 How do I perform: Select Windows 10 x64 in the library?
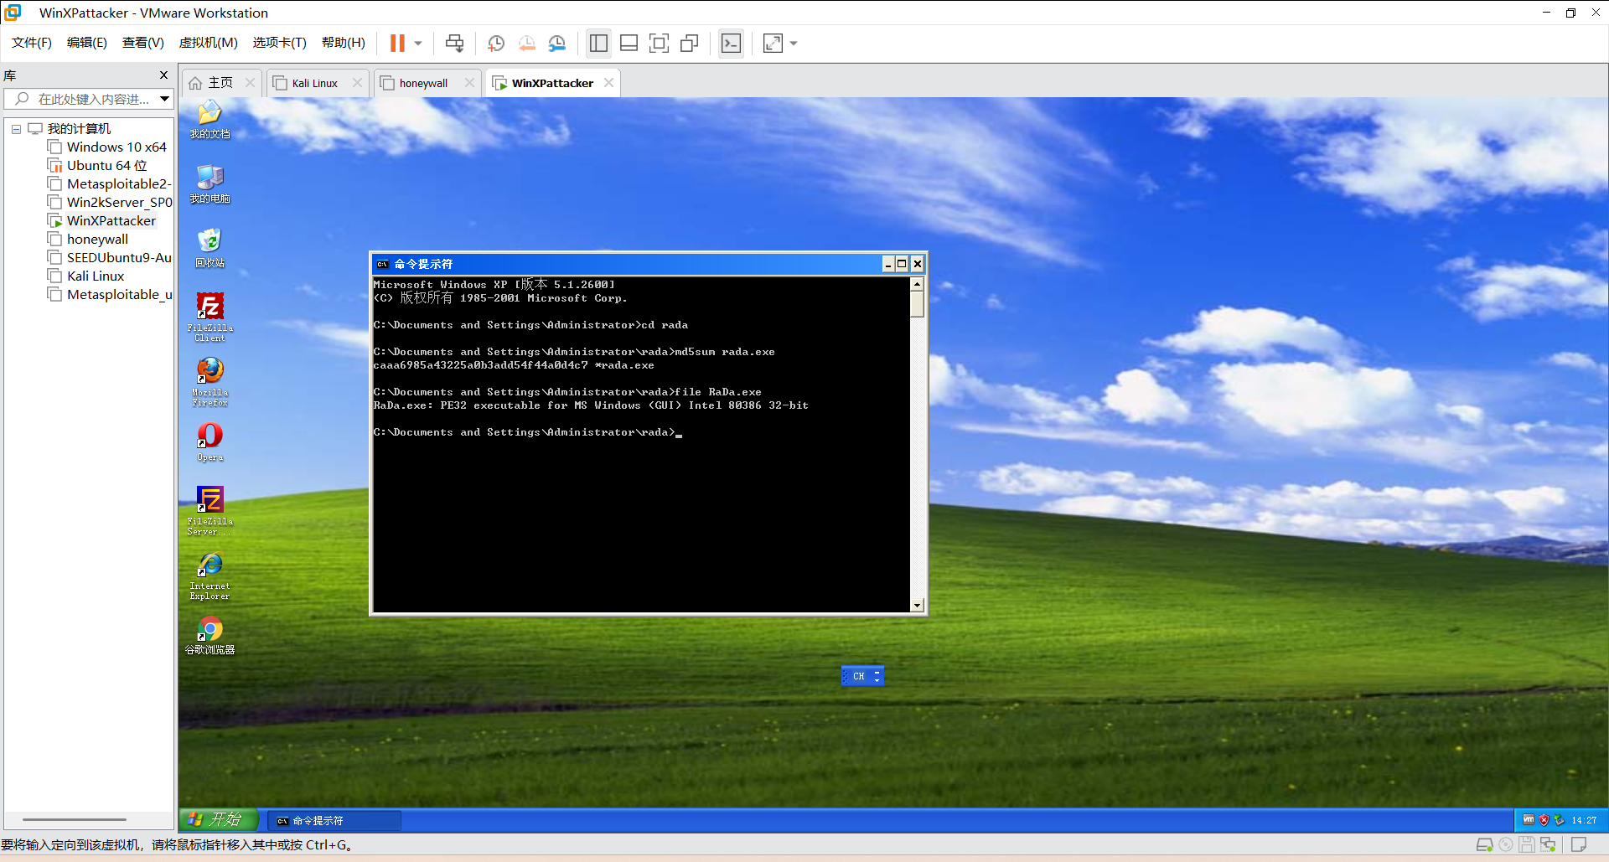click(x=108, y=147)
